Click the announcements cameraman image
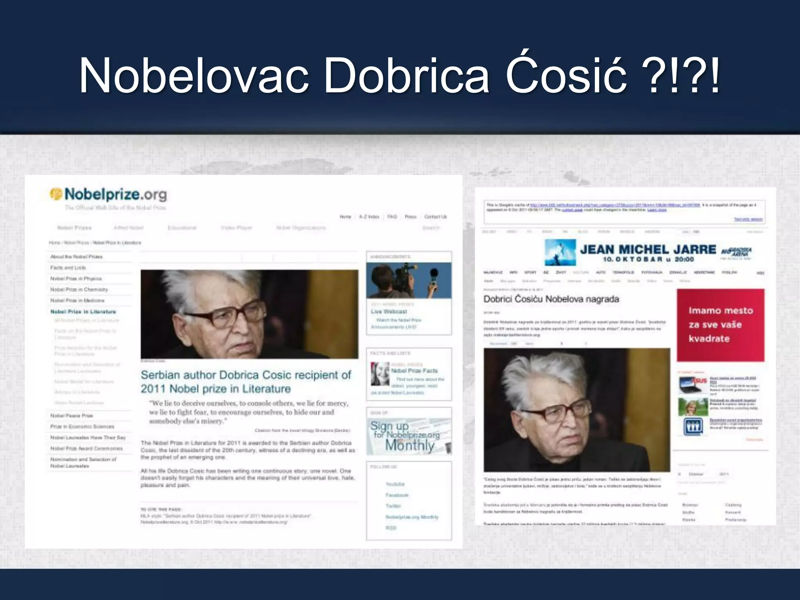This screenshot has width=800, height=600. tap(409, 280)
